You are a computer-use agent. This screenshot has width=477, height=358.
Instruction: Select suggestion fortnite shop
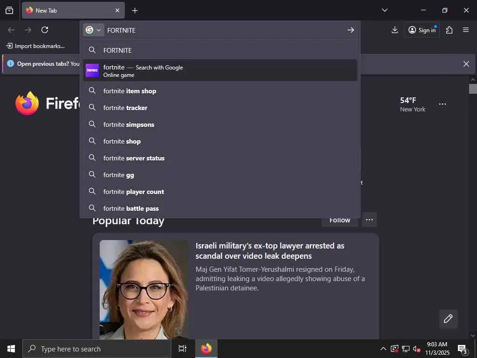pos(220,141)
